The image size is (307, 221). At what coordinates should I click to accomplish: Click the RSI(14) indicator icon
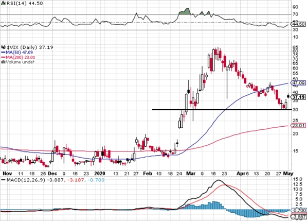coord(3,3)
